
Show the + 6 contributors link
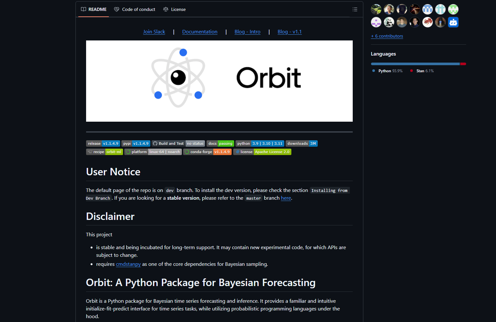[387, 36]
